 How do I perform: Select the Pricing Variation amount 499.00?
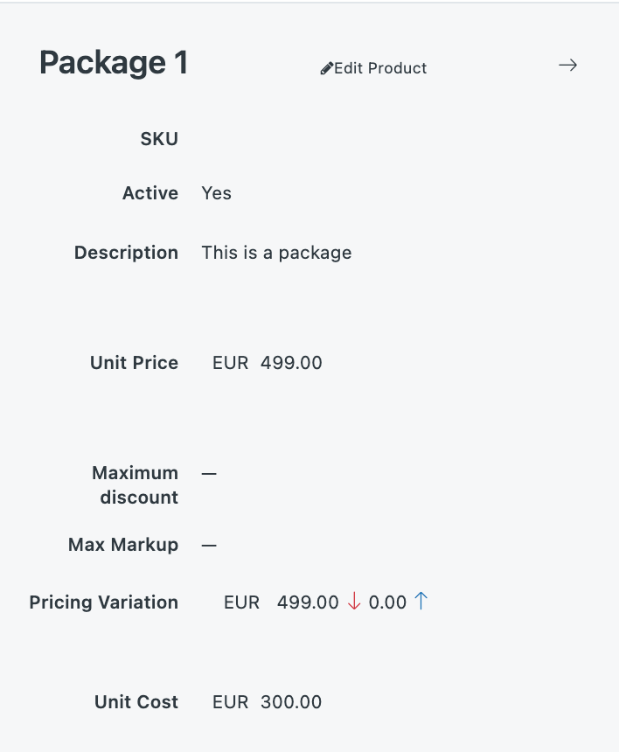[x=308, y=602]
